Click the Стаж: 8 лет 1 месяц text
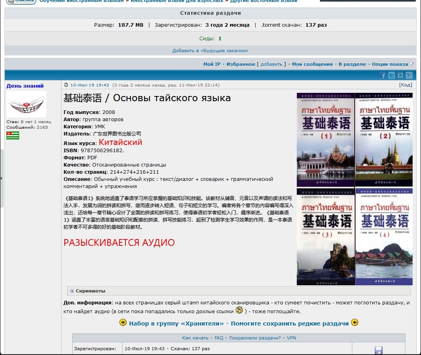The width and height of the screenshot is (421, 355). pos(29,122)
